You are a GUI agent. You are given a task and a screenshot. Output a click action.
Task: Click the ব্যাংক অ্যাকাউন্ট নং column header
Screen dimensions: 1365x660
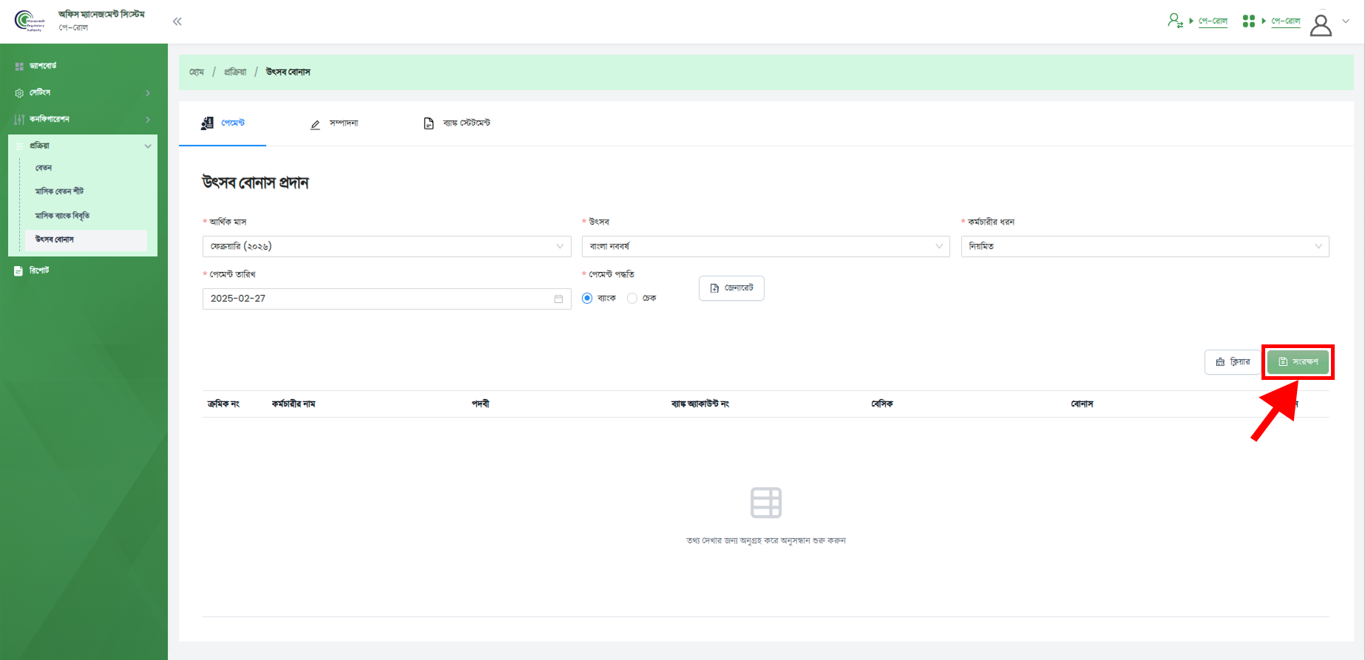pyautogui.click(x=700, y=404)
